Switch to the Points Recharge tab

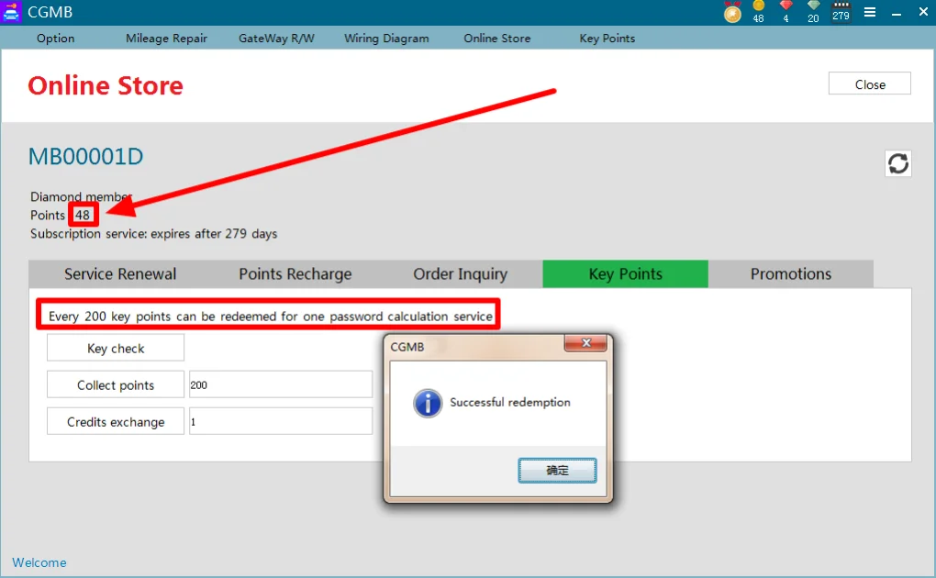[295, 274]
